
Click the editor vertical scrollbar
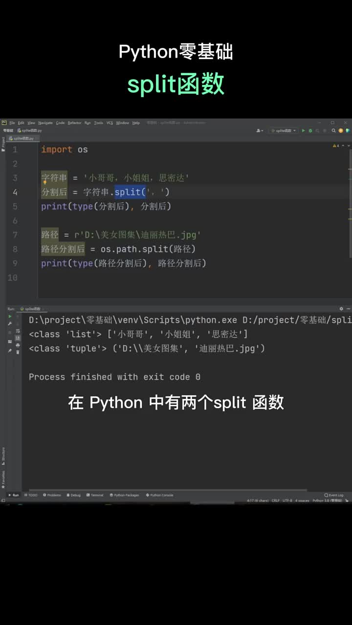click(350, 203)
